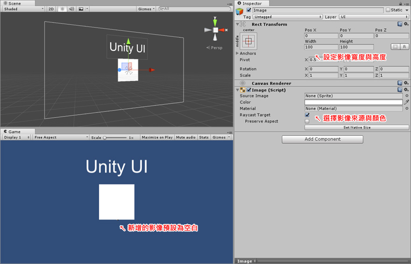The height and width of the screenshot is (264, 411).
Task: Open the Scene view Gizmos dropdown
Action: pos(146,9)
